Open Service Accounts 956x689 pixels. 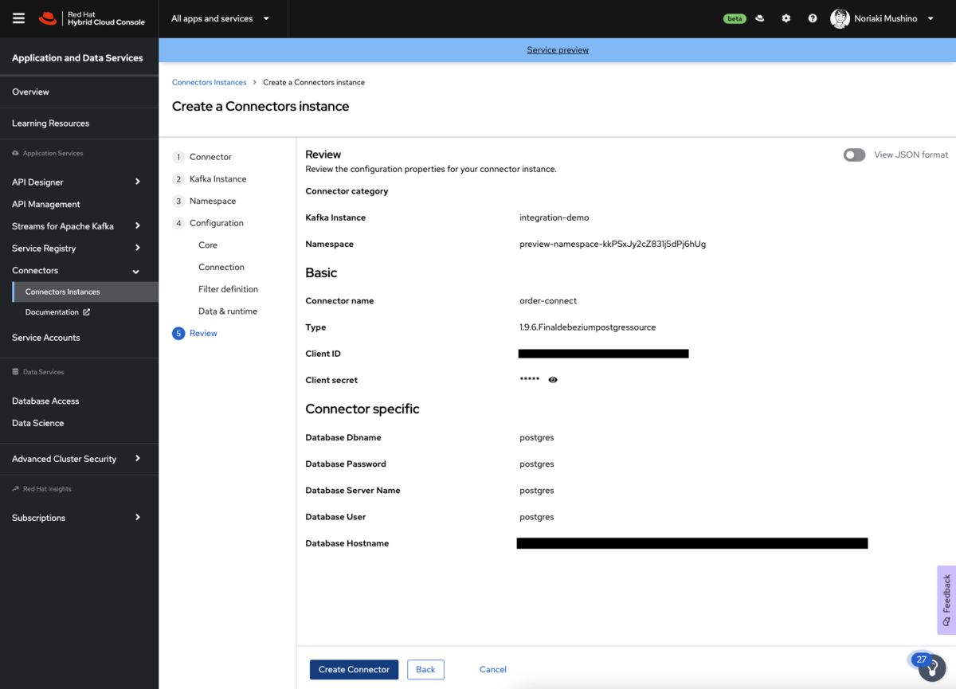click(46, 338)
